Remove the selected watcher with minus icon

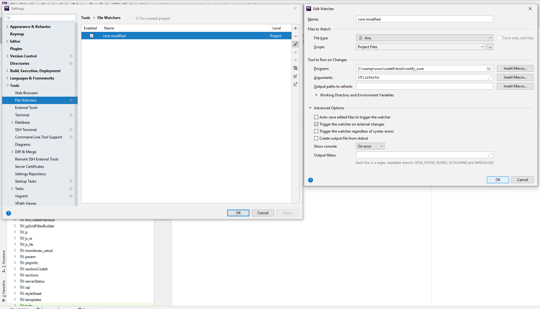[295, 36]
